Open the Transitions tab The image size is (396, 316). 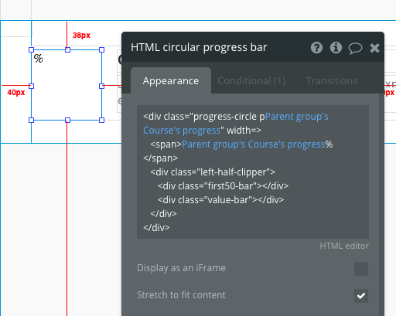[332, 81]
